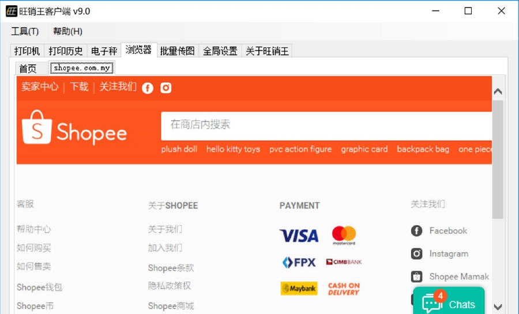Open the 加入我们 footer link
The height and width of the screenshot is (314, 519).
pyautogui.click(x=165, y=248)
